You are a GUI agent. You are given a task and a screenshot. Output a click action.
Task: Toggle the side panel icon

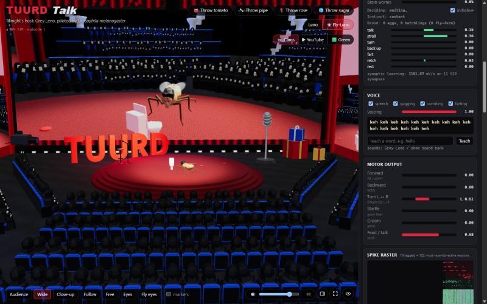pyautogui.click(x=323, y=294)
